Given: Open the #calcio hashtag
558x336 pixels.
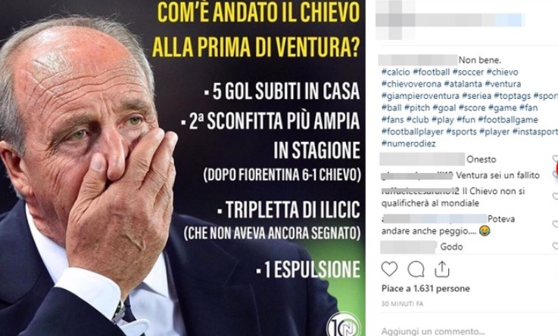Looking at the screenshot, I should click(x=396, y=72).
